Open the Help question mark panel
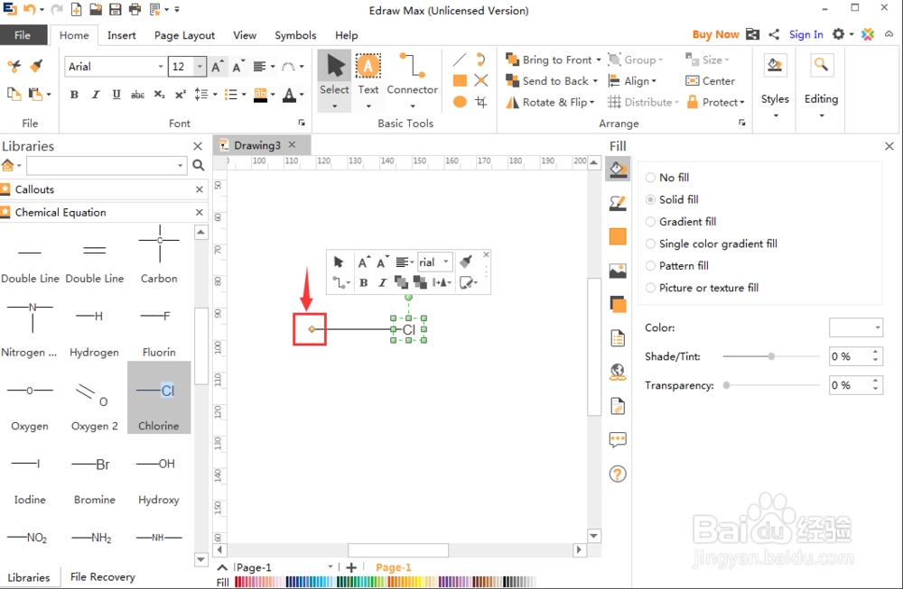This screenshot has height=589, width=903. click(x=618, y=474)
